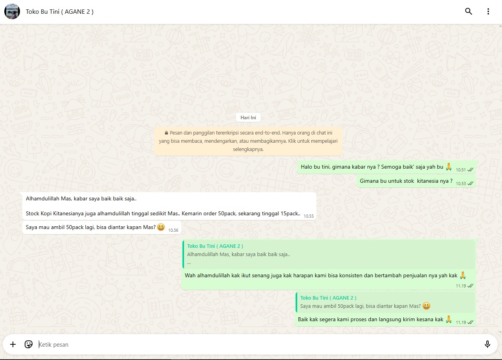
Task: Open the search messages magnifier icon
Action: click(x=468, y=11)
